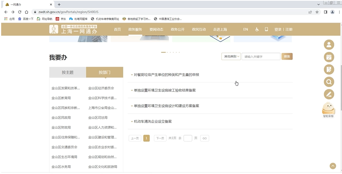This screenshot has width=342, height=174.
Task: Click 注册 register link
Action: (289, 29)
